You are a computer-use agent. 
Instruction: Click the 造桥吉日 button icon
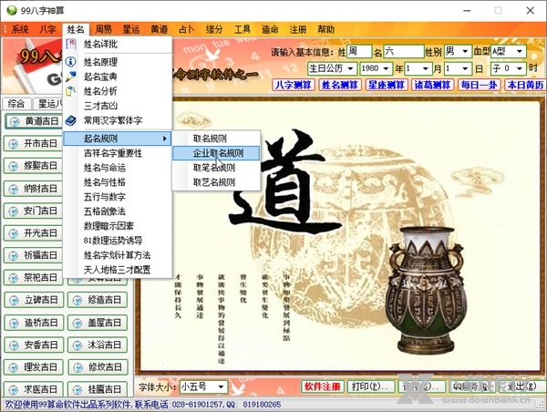tap(14, 323)
